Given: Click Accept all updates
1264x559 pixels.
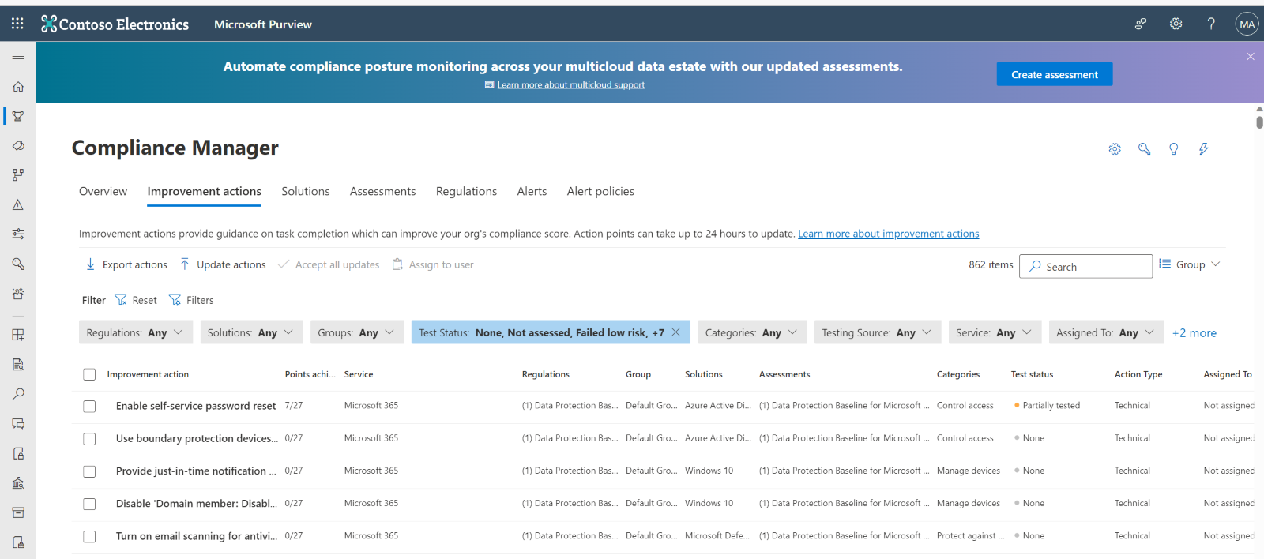Looking at the screenshot, I should point(329,264).
